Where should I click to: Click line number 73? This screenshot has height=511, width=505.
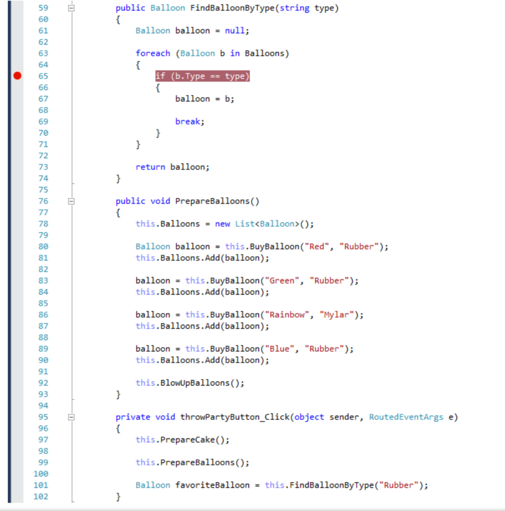(x=43, y=167)
